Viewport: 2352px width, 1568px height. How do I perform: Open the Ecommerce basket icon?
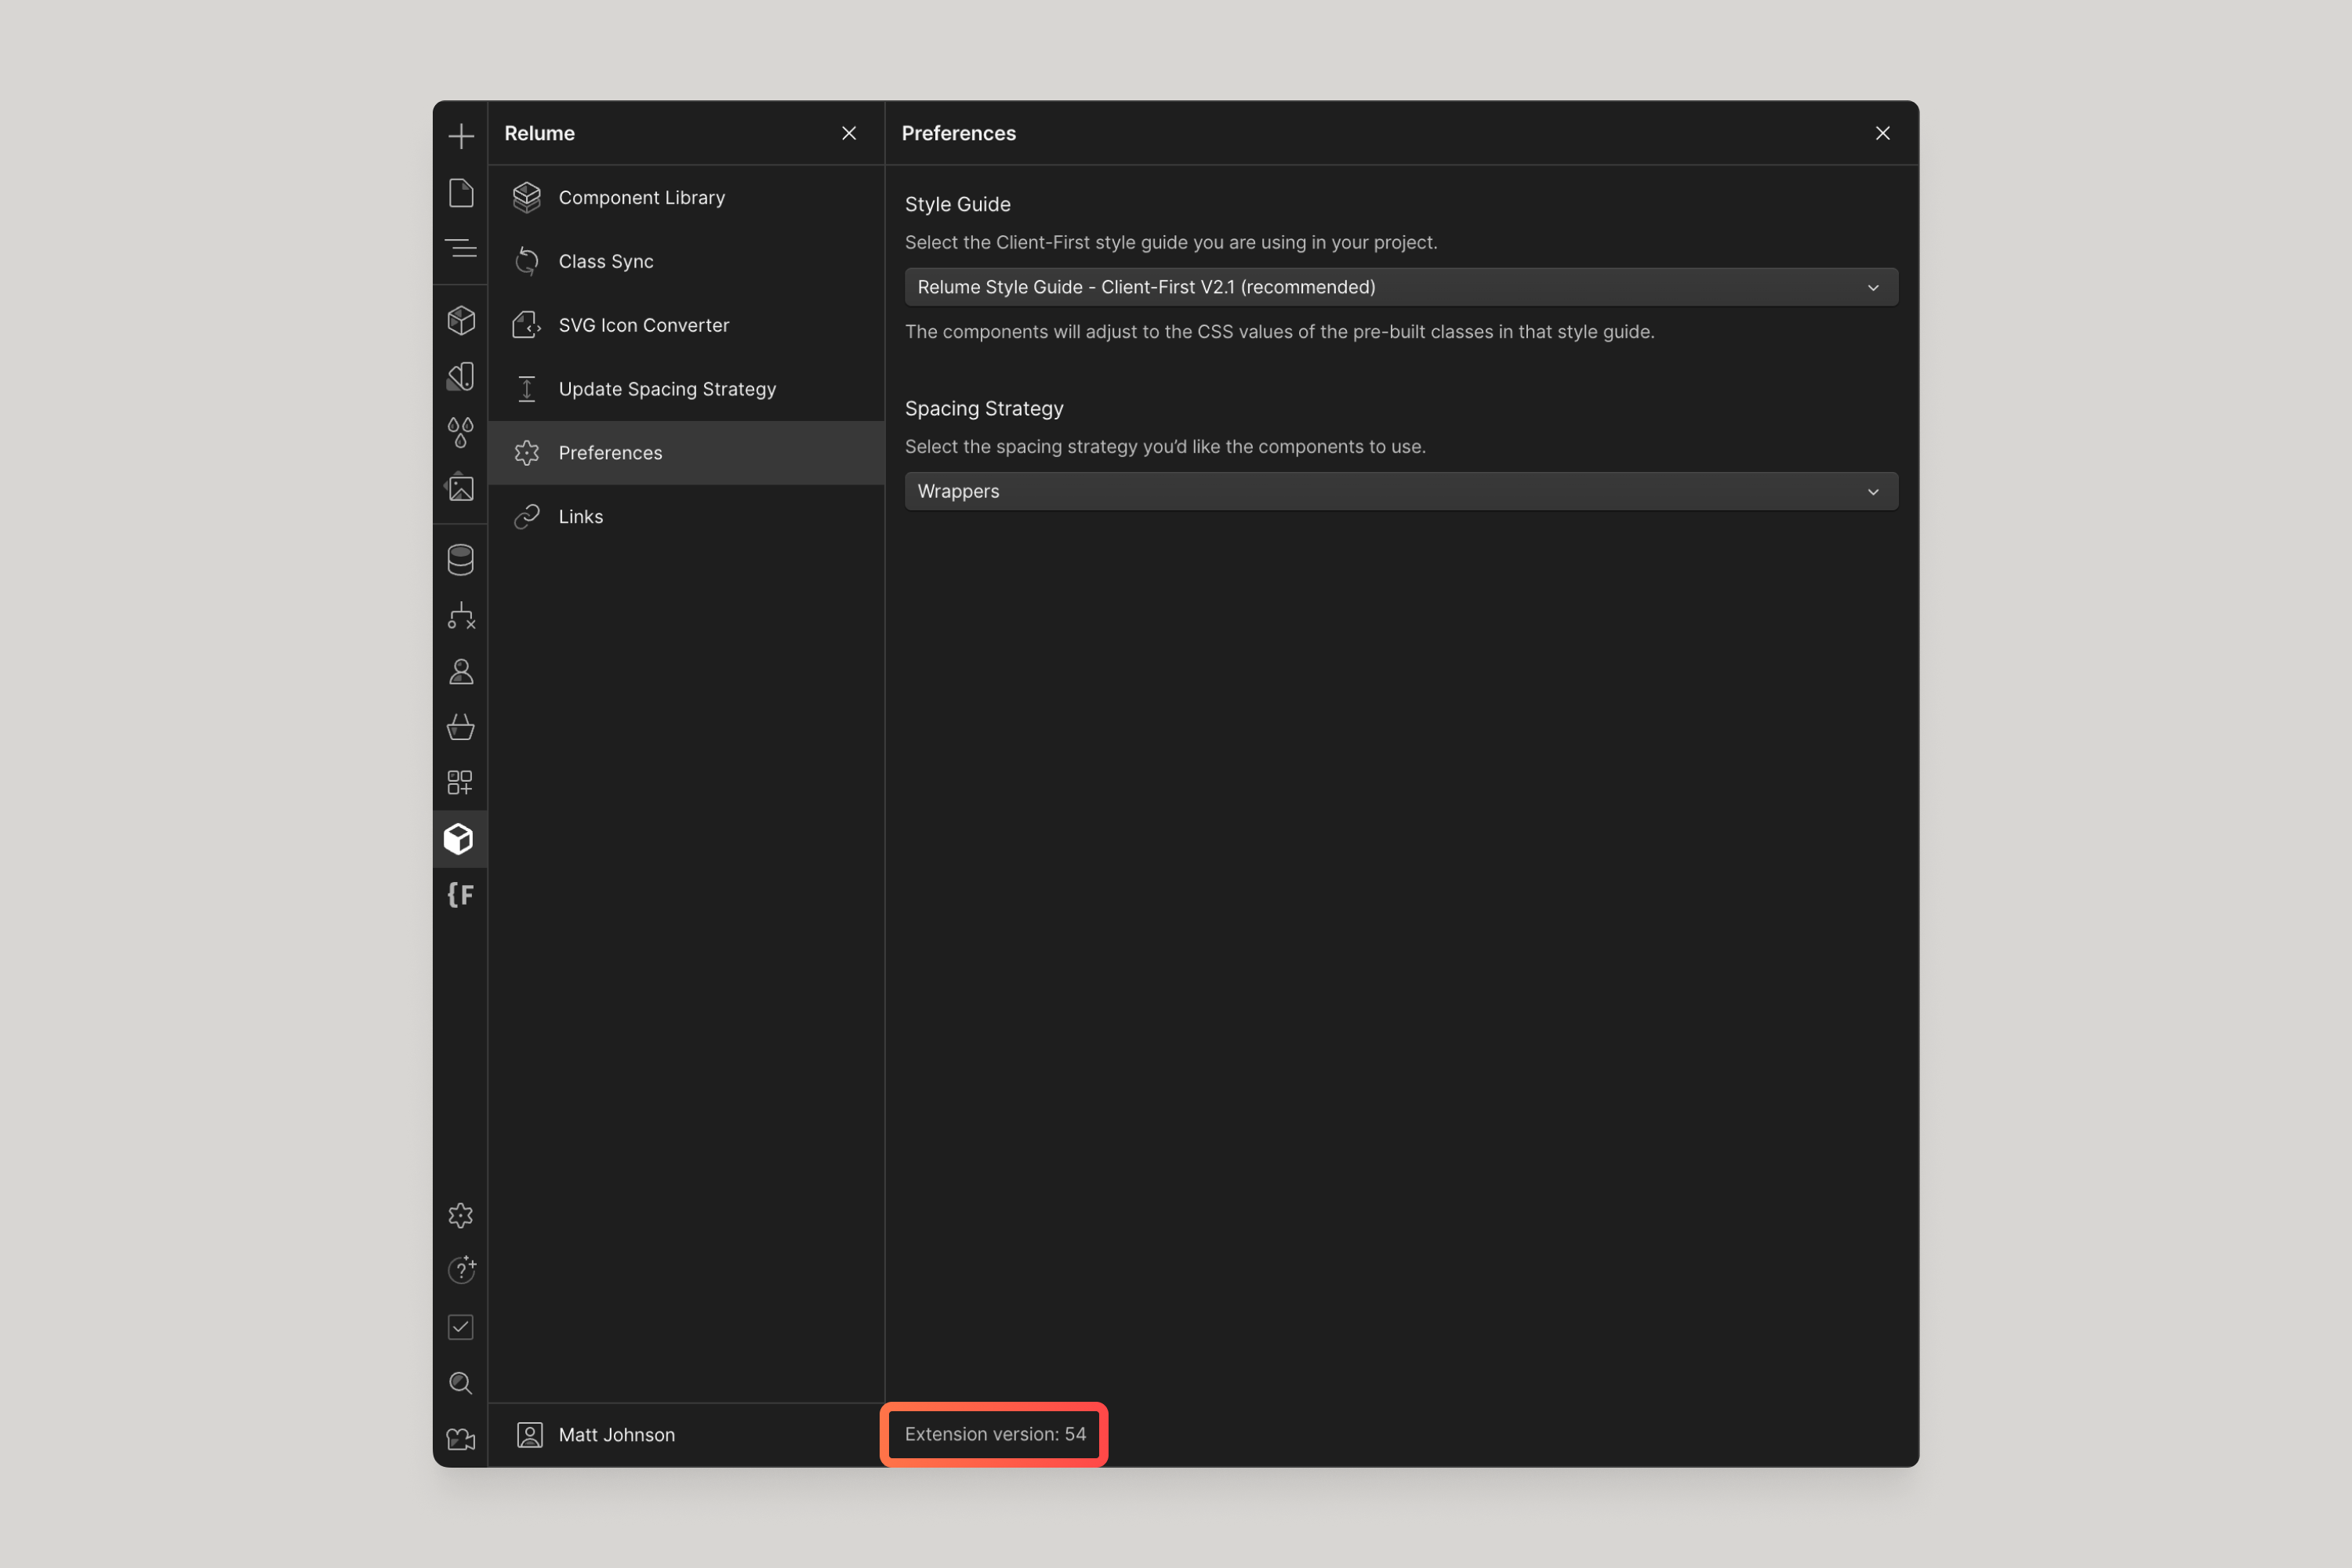[461, 727]
